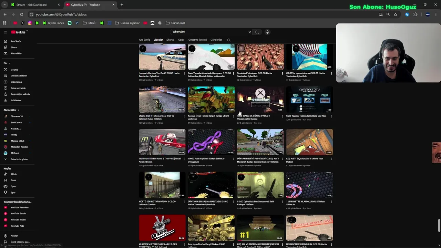Open Daha sonra izle in sidebar
This screenshot has height=248, width=441.
click(18, 88)
